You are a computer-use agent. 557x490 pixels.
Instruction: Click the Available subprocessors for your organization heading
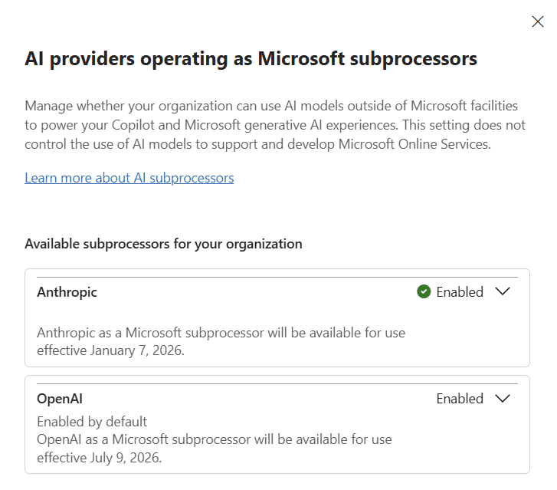tap(163, 244)
